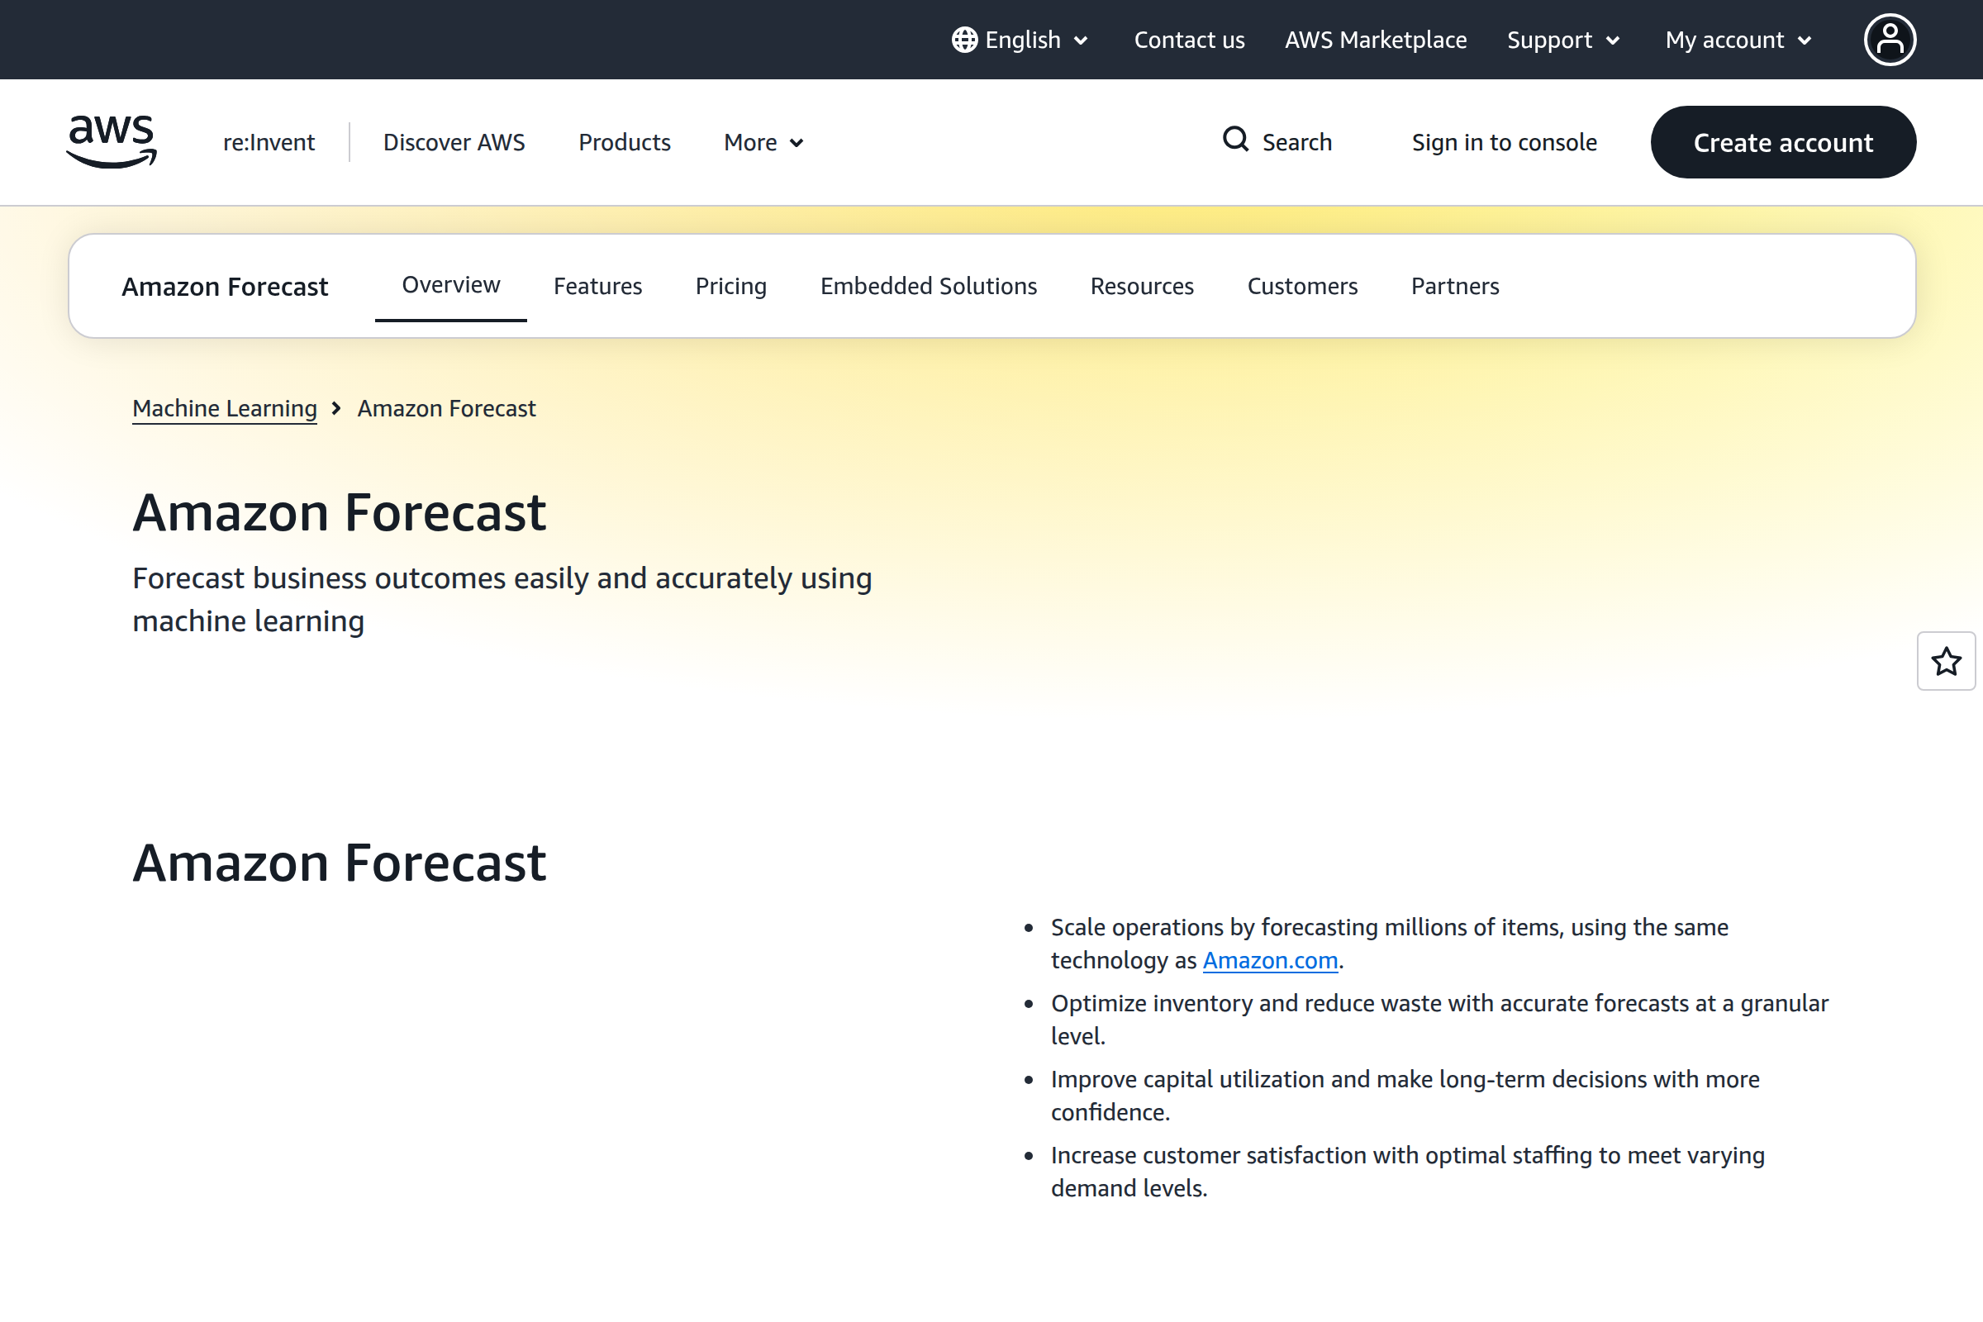Click Amazon Forecast breadcrumb text
The image size is (1983, 1322).
[446, 409]
